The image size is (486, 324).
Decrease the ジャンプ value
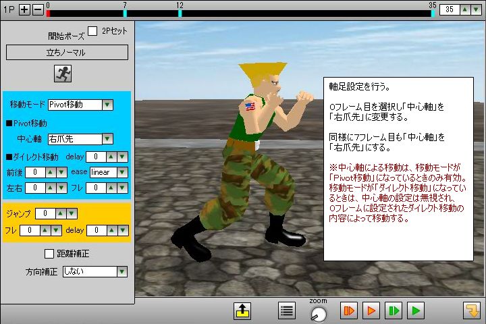pyautogui.click(x=72, y=213)
